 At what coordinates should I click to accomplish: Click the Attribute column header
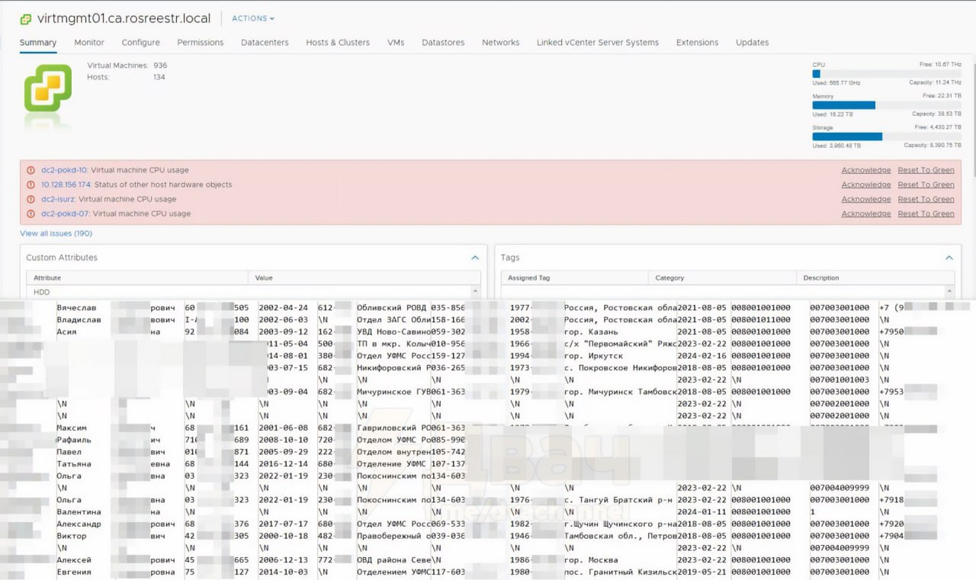(47, 278)
